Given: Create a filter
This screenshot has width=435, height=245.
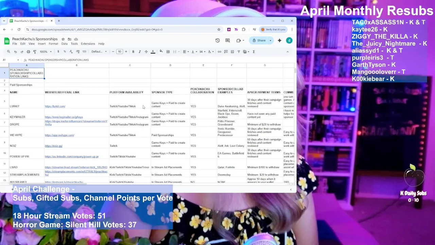Looking at the screenshot, I should [x=239, y=52].
